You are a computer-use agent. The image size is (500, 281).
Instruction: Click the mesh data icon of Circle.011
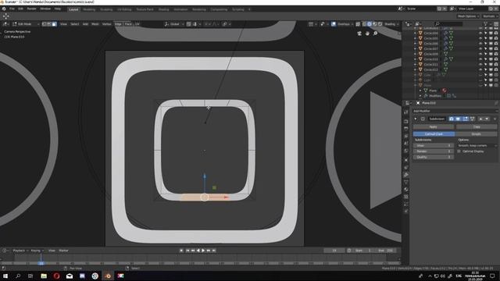pos(446,64)
